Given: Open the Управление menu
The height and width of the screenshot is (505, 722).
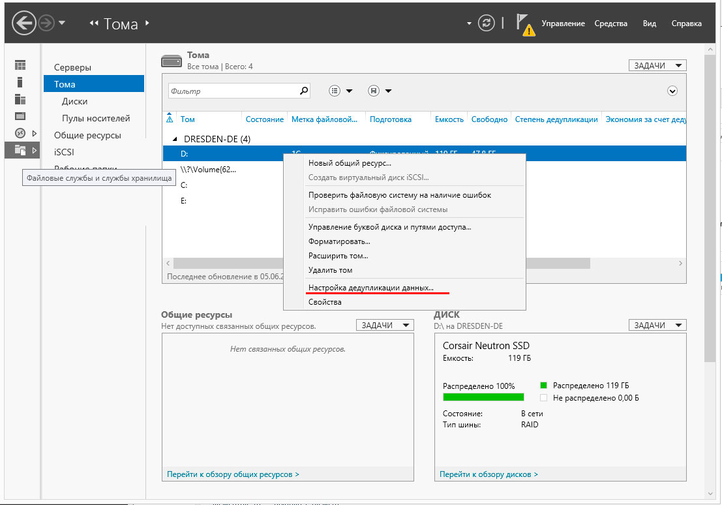Looking at the screenshot, I should click(x=563, y=23).
